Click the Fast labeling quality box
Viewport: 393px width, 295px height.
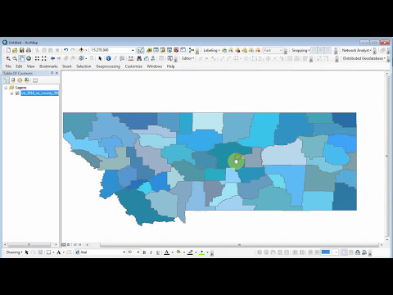[x=273, y=50]
